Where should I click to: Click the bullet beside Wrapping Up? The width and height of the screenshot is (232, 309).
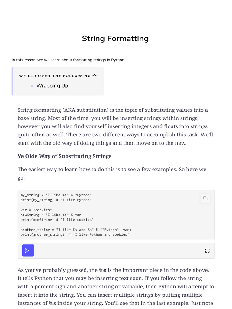tap(32, 86)
